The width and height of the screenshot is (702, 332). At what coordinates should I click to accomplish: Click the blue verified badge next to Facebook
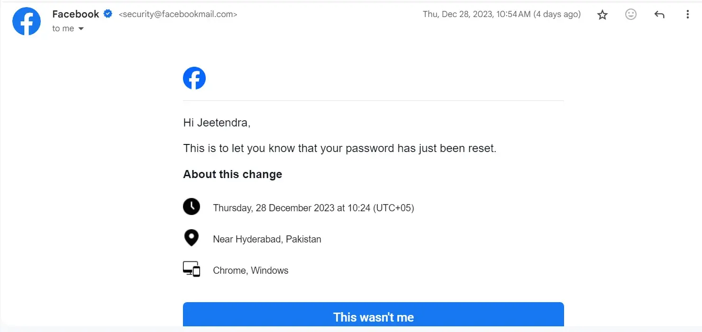pyautogui.click(x=108, y=14)
